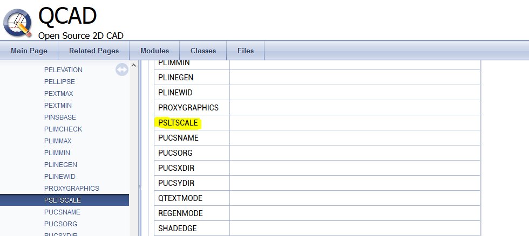Open the Related Pages tab
This screenshot has height=236, width=529.
94,51
